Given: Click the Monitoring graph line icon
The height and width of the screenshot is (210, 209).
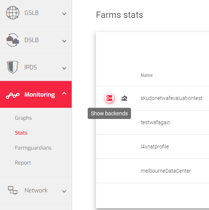Looking at the screenshot, I should pyautogui.click(x=13, y=95).
